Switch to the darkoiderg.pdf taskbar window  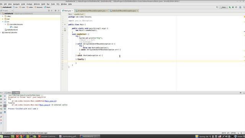click(x=69, y=136)
